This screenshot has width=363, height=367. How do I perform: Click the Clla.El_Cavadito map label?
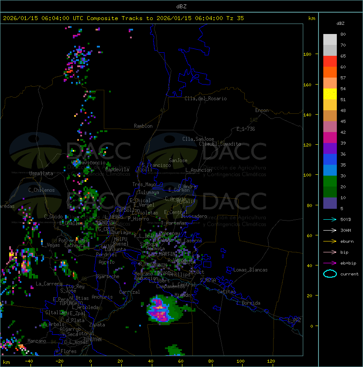[x=220, y=144]
